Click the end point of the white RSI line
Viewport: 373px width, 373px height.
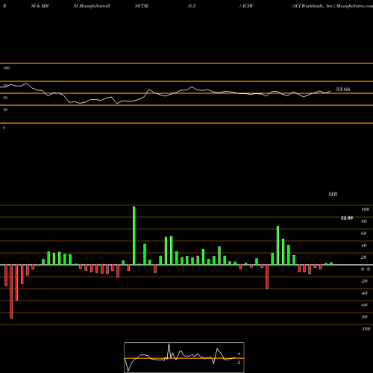[330, 91]
